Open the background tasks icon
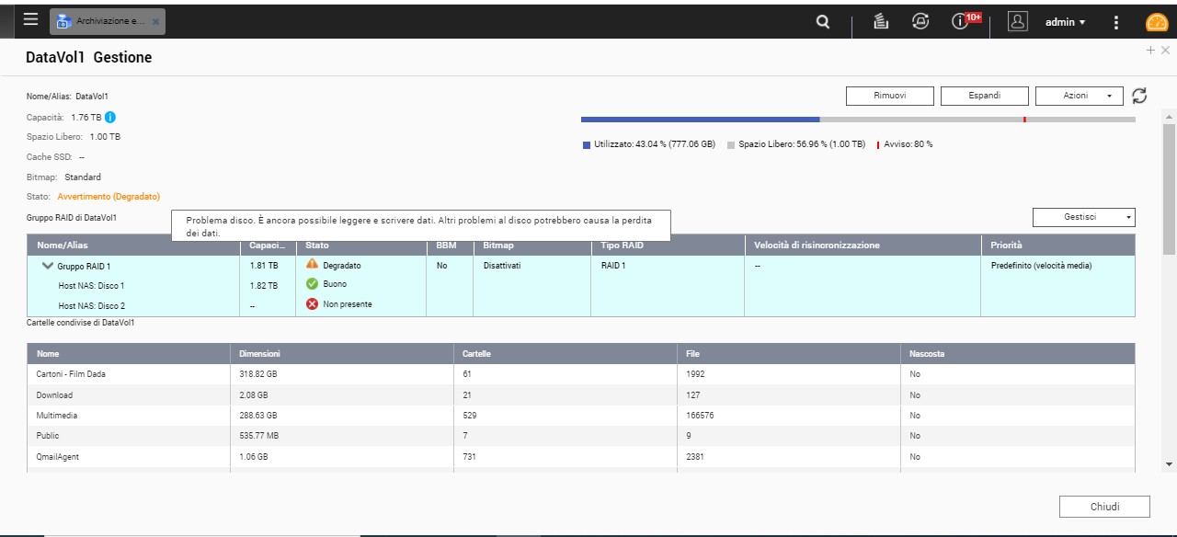Screen dimensions: 1177x537 (x=880, y=22)
